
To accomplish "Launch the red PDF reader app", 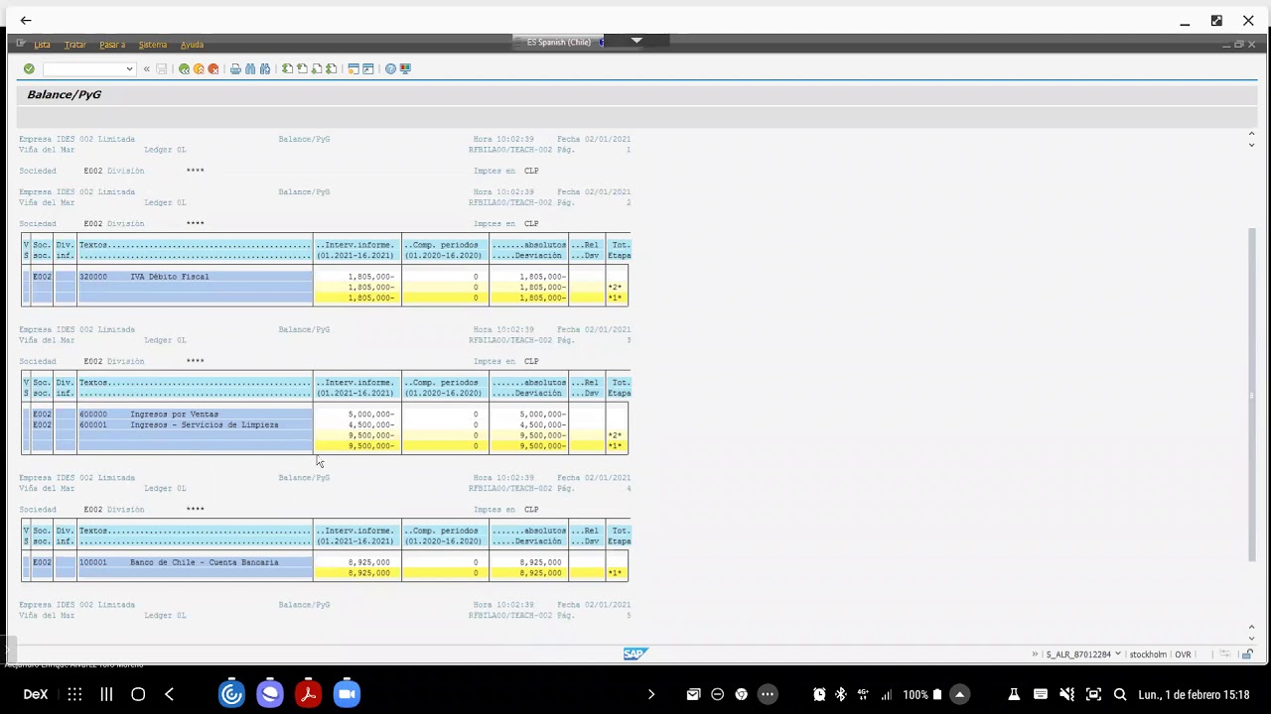I will click(x=308, y=694).
